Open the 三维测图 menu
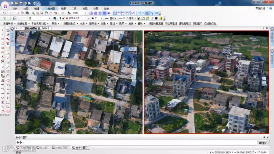Viewport: 274px width, 154px height. tap(50, 9)
